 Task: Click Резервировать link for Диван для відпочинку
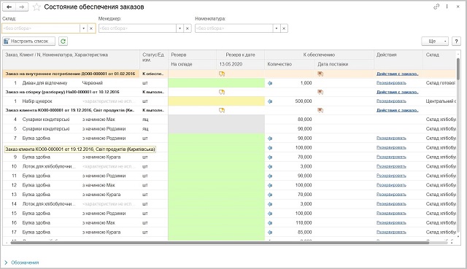click(x=391, y=82)
